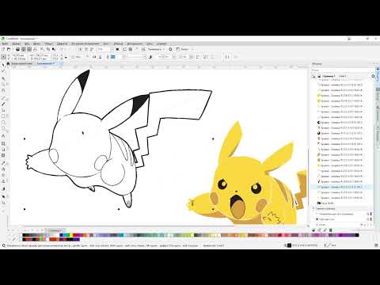Screen dimensions: 380x285
Task: Click the Save icon in the standard toolbar
Action: coord(17,49)
